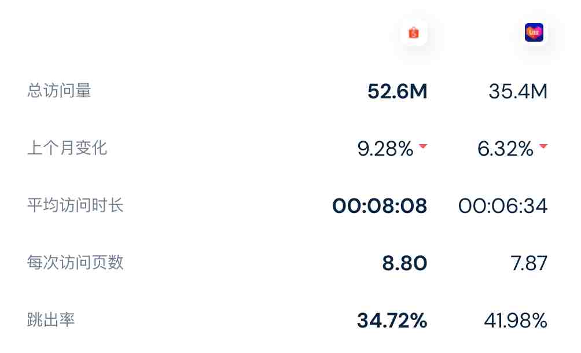Screen dimensions: 581x353
Task: Click the red down arrow beside 6.32%
Action: 543,146
